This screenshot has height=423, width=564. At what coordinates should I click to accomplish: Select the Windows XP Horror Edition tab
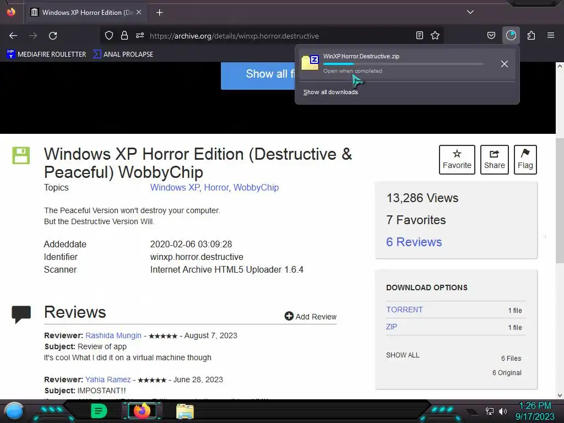pyautogui.click(x=86, y=13)
